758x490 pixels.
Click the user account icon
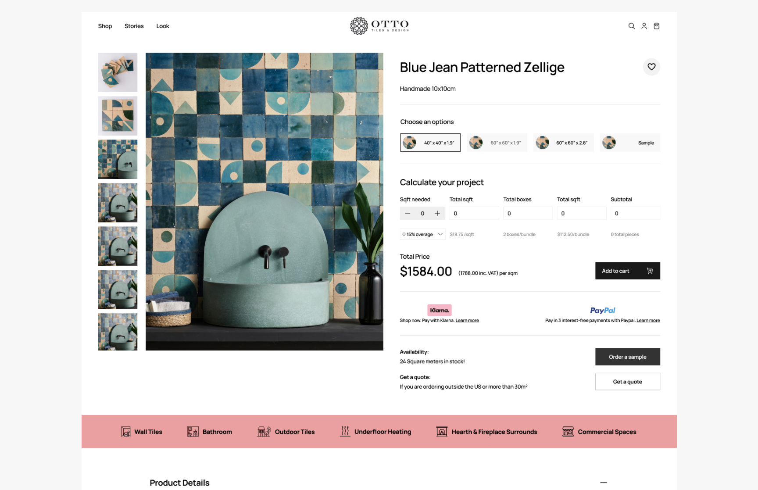644,26
